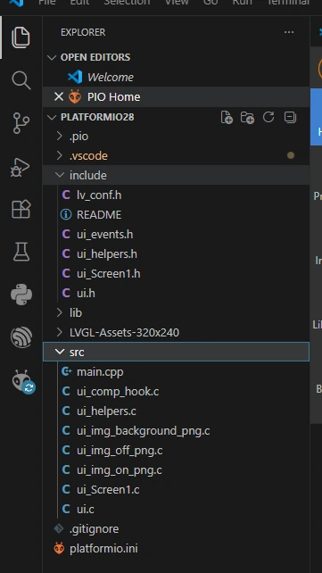Viewport: 322px width, 573px height.
Task: Collapse the src folder
Action: (x=59, y=352)
